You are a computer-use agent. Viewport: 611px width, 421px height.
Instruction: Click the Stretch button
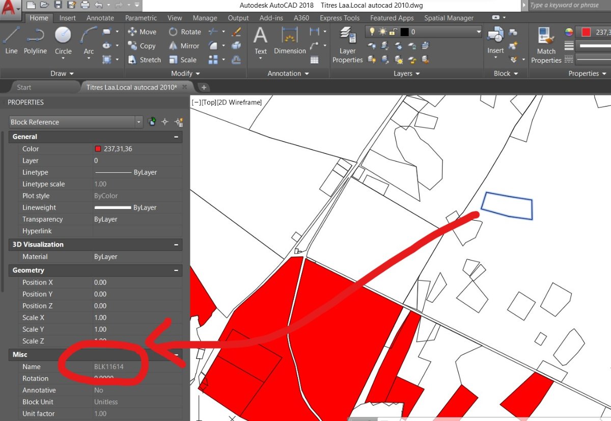[144, 60]
